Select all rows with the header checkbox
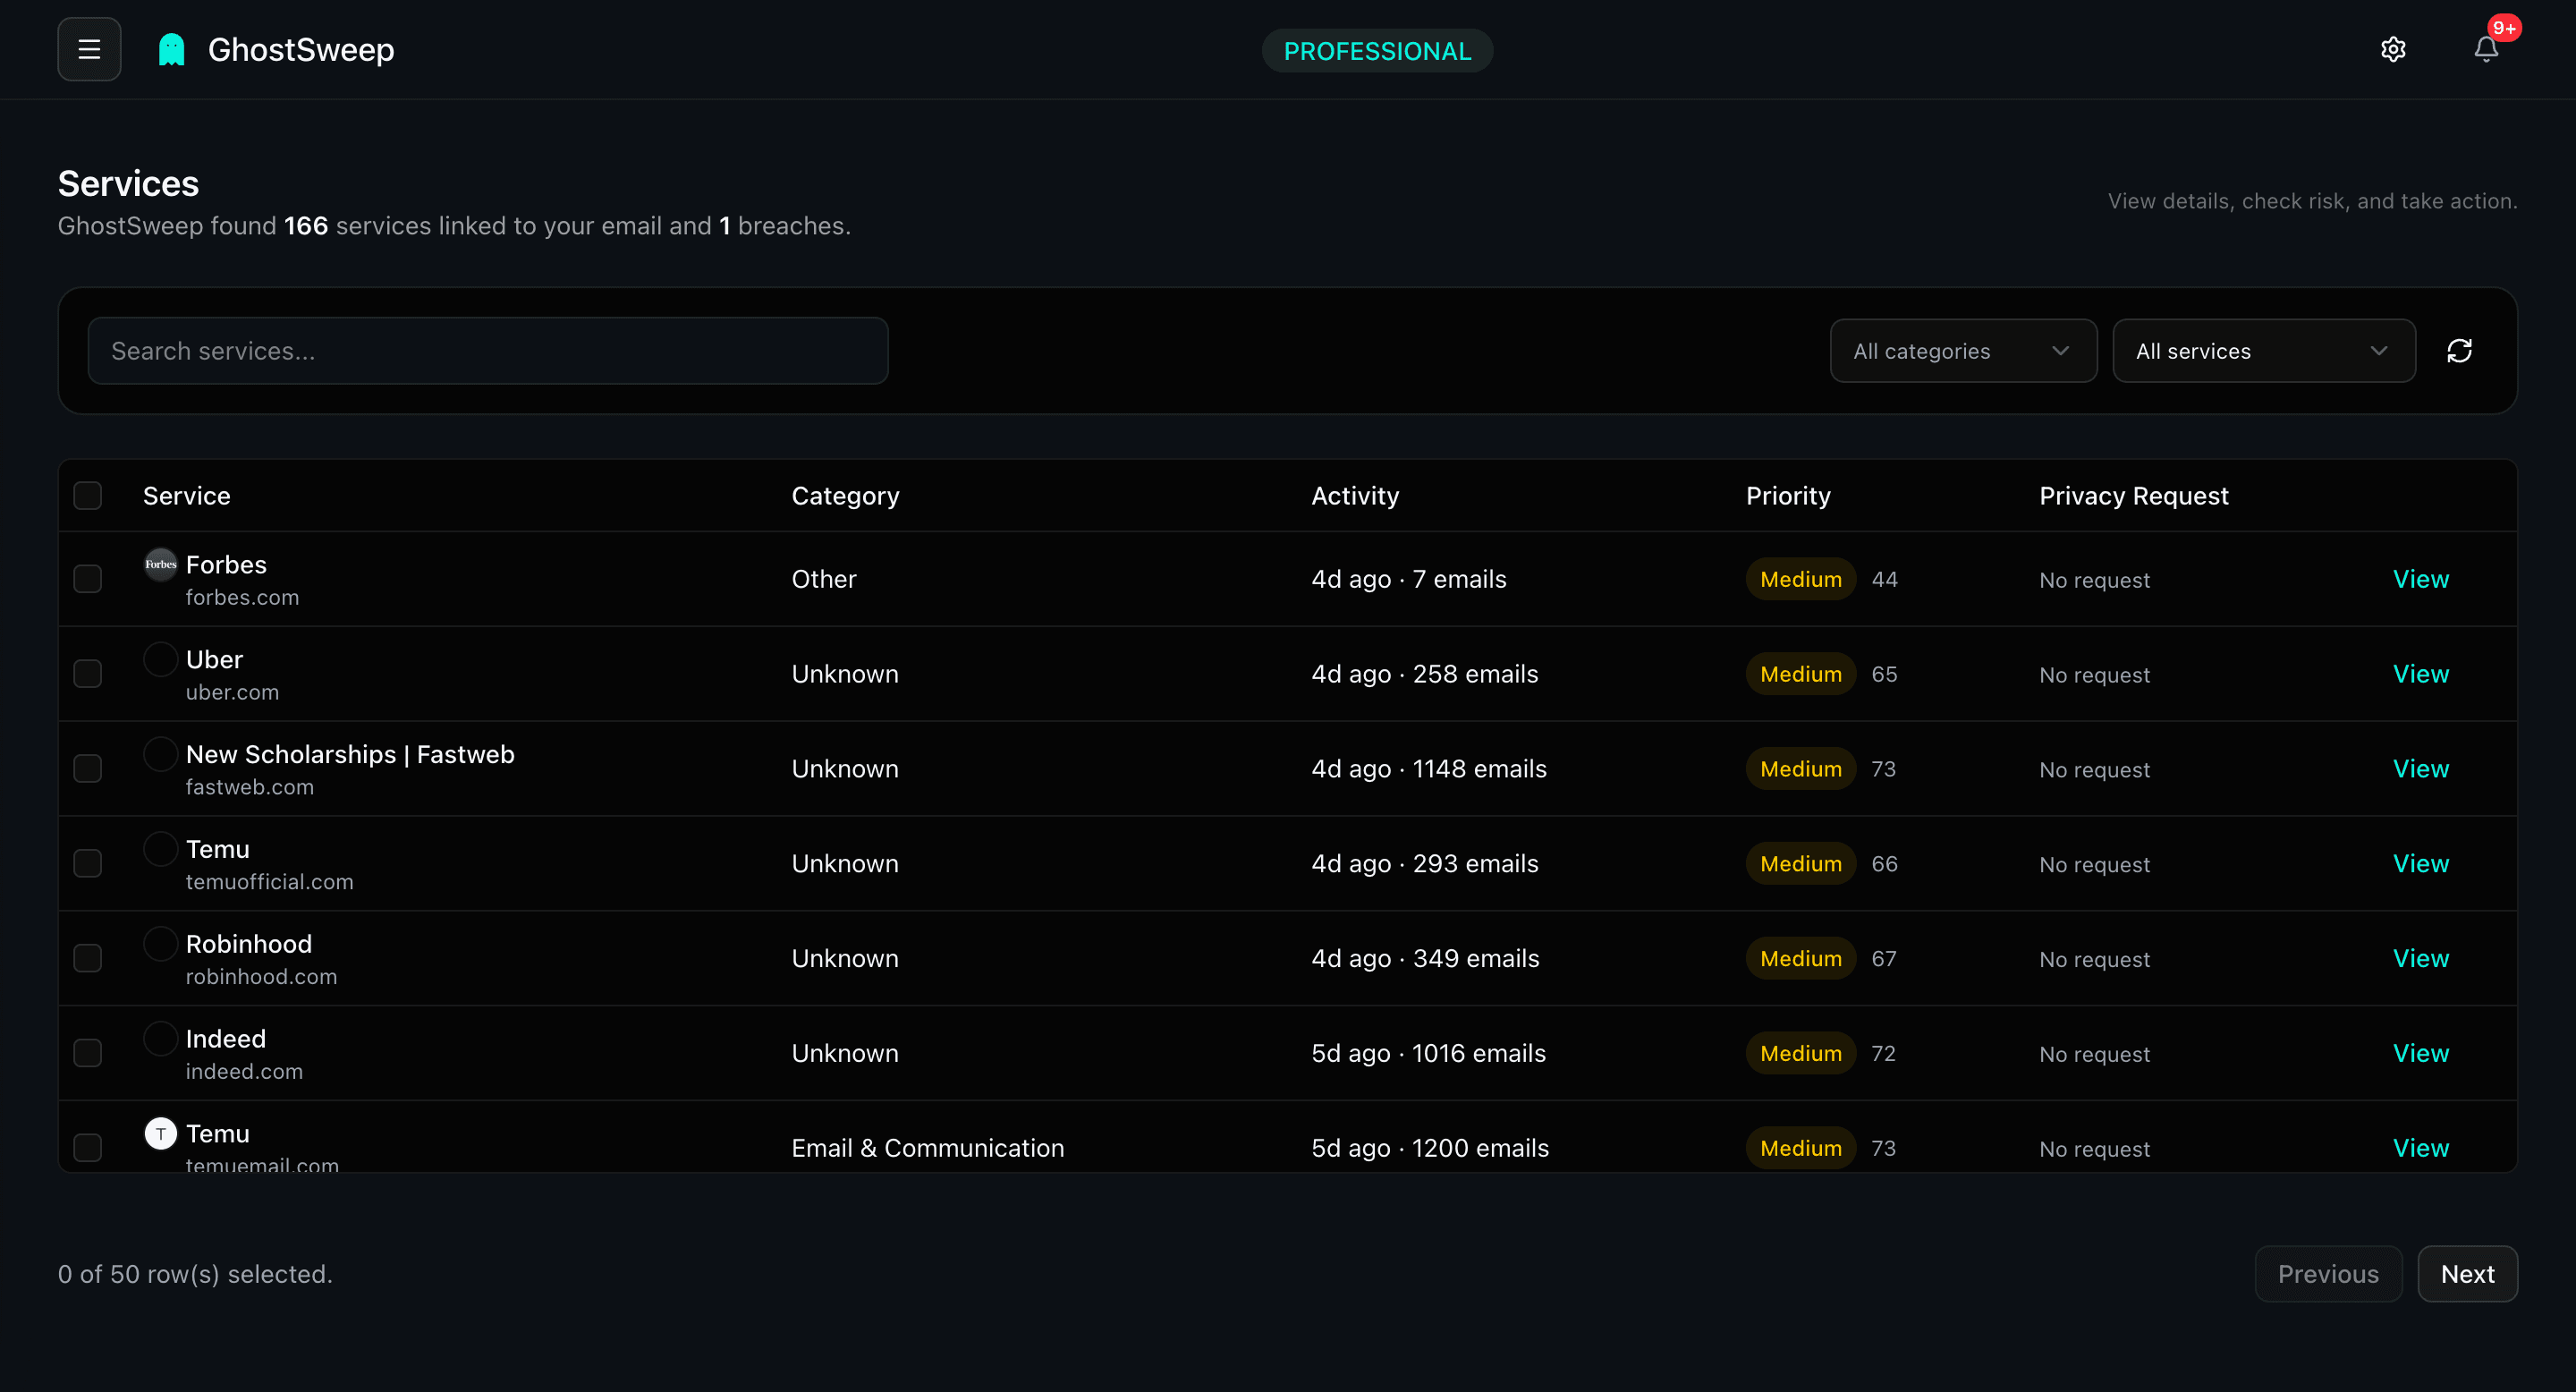 coord(88,495)
